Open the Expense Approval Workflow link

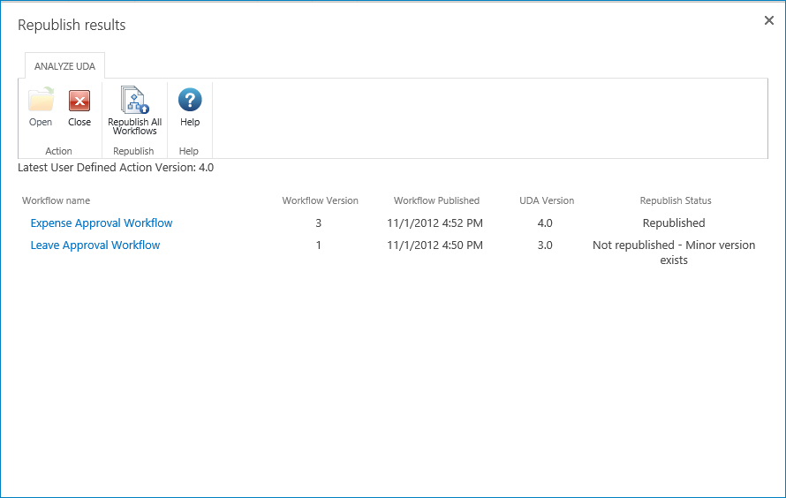click(x=102, y=223)
